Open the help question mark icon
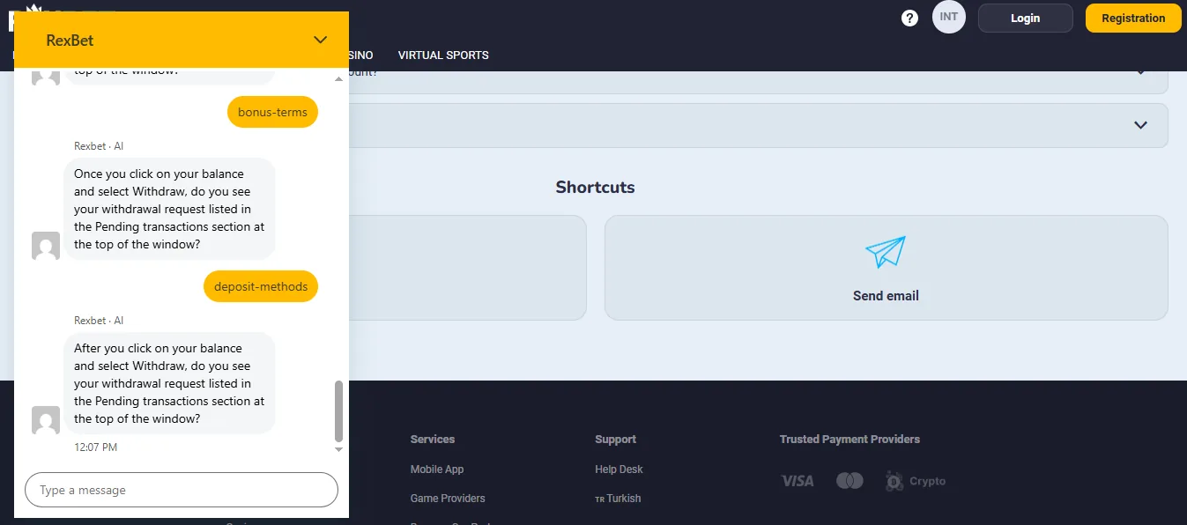 (x=910, y=18)
